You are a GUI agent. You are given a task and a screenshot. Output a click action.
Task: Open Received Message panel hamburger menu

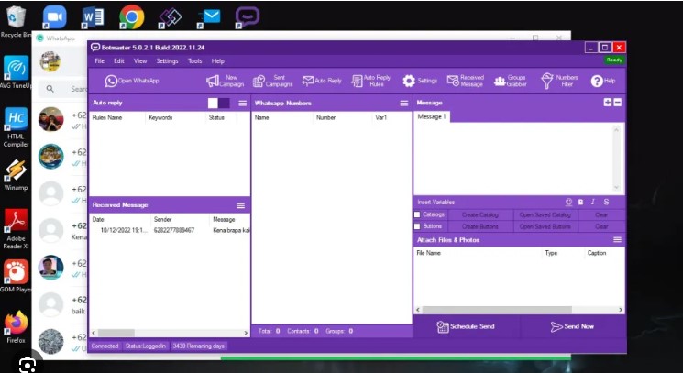click(x=240, y=205)
